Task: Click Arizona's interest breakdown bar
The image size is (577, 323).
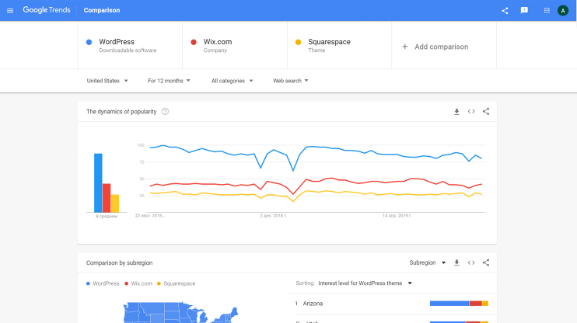Action: point(459,304)
